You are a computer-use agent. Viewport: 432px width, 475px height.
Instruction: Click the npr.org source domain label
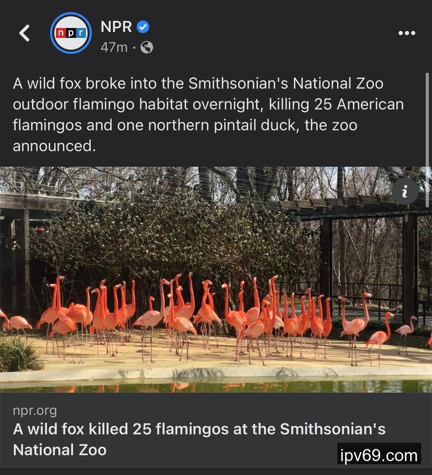(35, 411)
